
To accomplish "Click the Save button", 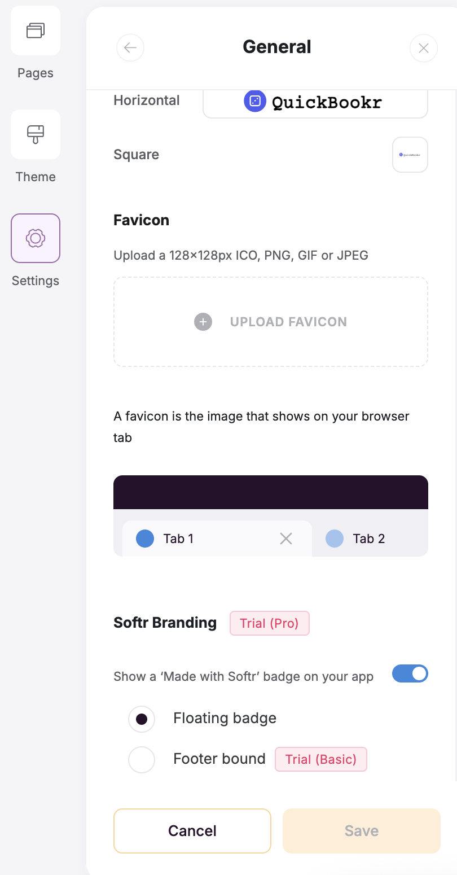I will (x=362, y=831).
